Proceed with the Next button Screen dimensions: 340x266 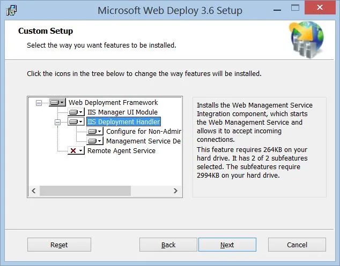click(227, 245)
